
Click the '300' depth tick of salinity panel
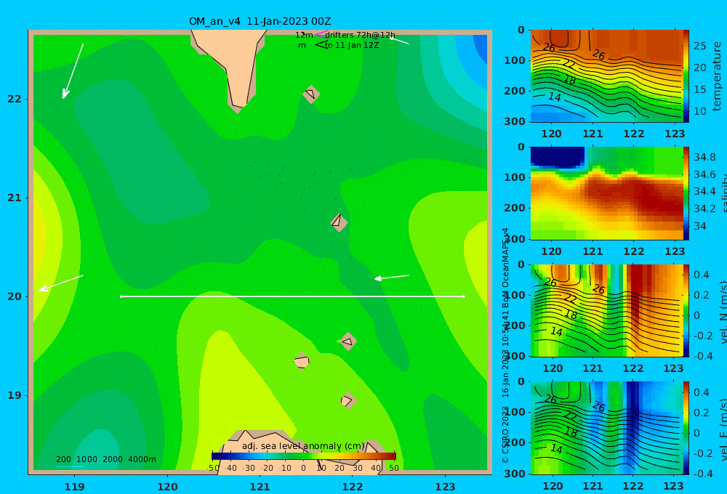[515, 239]
